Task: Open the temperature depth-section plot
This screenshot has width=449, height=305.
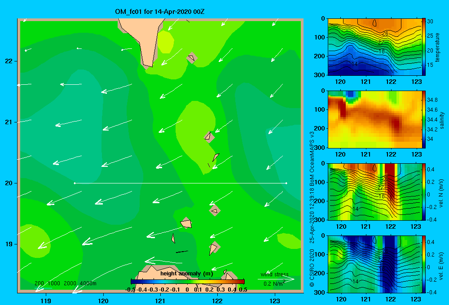Action: click(x=375, y=47)
